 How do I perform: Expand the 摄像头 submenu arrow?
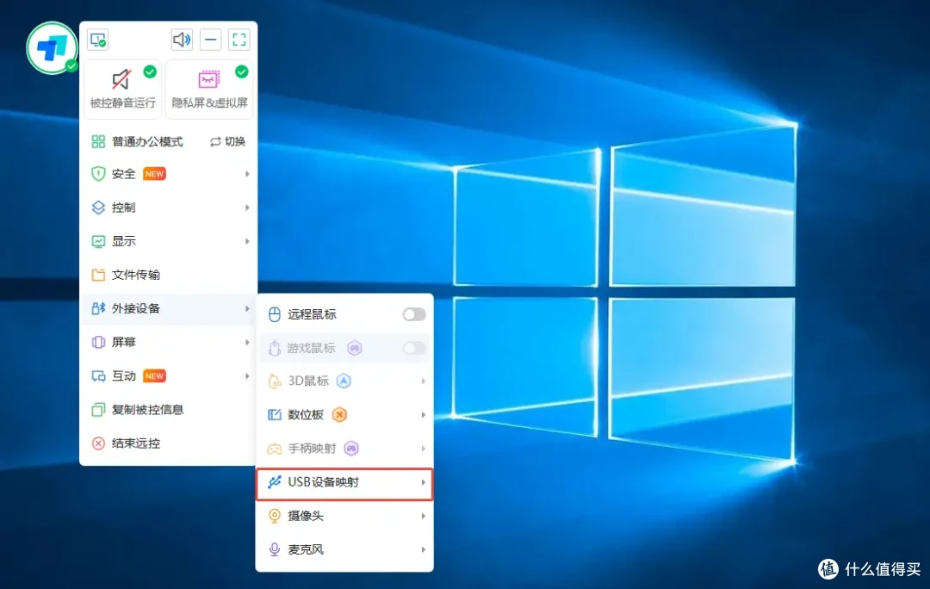click(x=424, y=516)
